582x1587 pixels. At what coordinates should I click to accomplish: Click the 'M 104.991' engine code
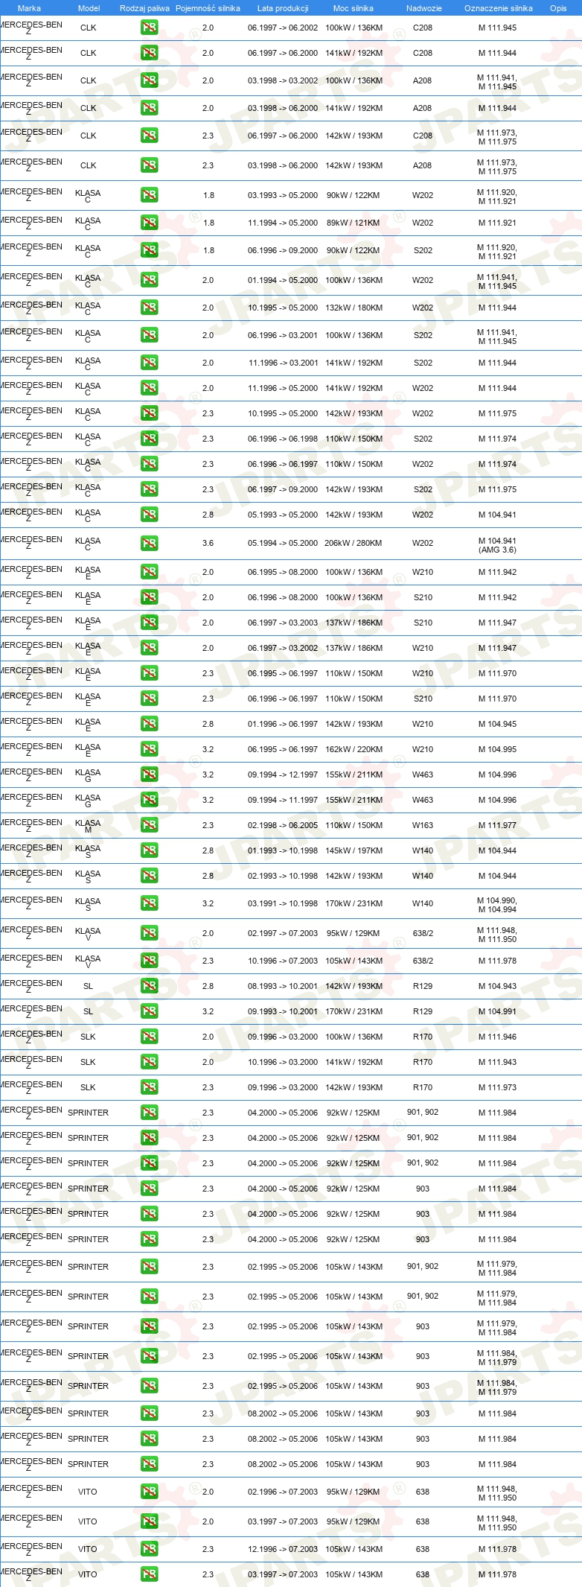497,1011
